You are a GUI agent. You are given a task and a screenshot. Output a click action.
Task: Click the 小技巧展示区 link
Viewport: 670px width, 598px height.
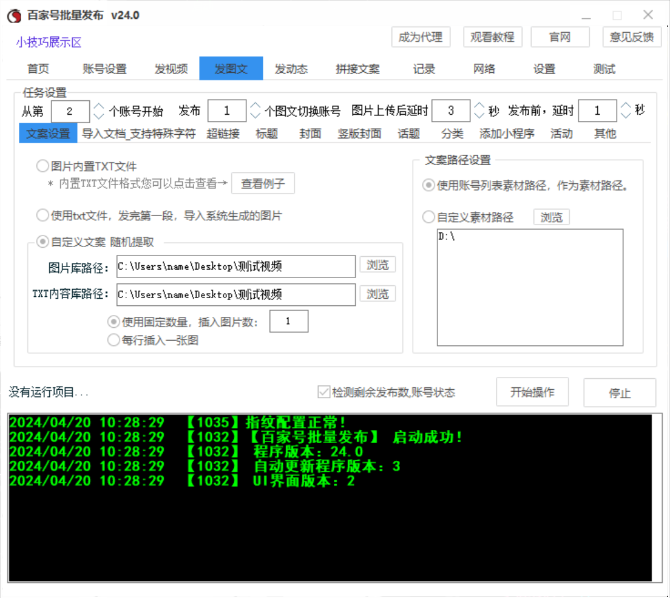click(49, 42)
